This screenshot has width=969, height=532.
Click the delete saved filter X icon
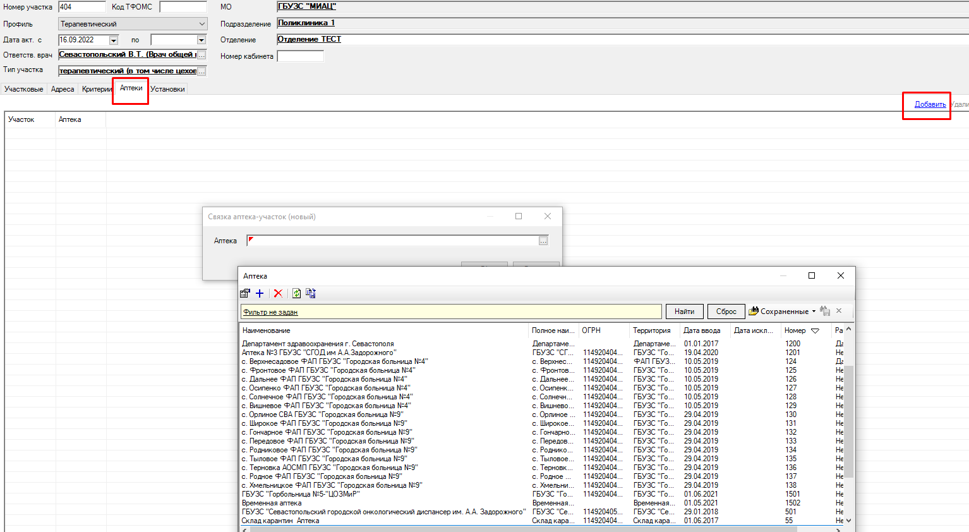839,311
